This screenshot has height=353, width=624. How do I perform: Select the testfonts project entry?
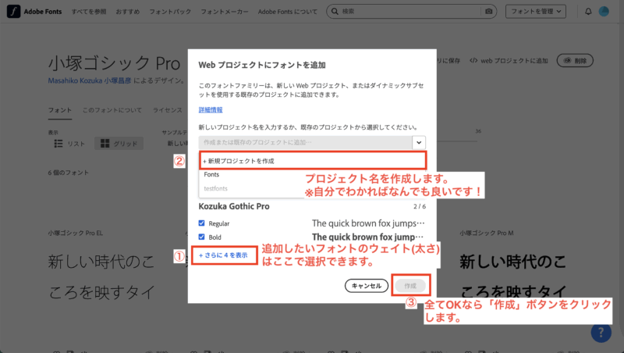[216, 188]
